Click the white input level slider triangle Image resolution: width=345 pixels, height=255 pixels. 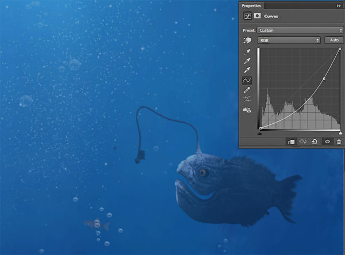pyautogui.click(x=340, y=133)
